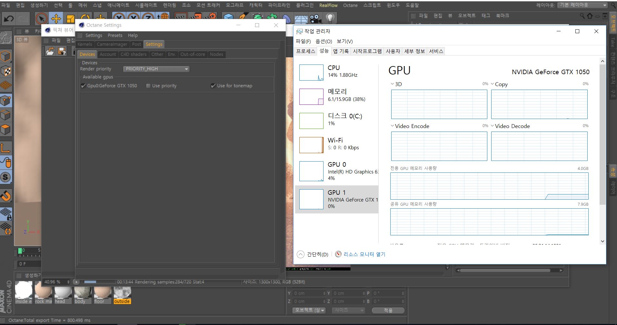Select the Live Selection tool
This screenshot has width=617, height=325.
coord(41,19)
